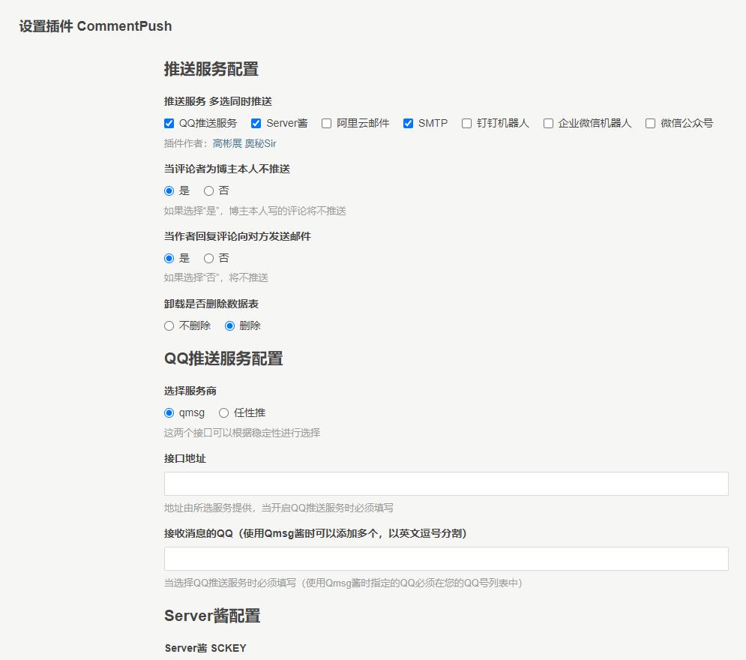This screenshot has width=746, height=660.
Task: Select 否 for 当作者回复评论向对方发送邮件
Action: (x=209, y=258)
